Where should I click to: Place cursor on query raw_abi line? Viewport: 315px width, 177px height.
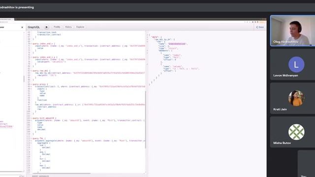(42, 71)
